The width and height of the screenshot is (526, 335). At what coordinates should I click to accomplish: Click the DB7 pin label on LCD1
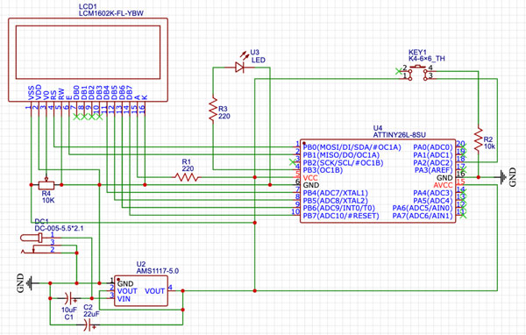pyautogui.click(x=130, y=93)
